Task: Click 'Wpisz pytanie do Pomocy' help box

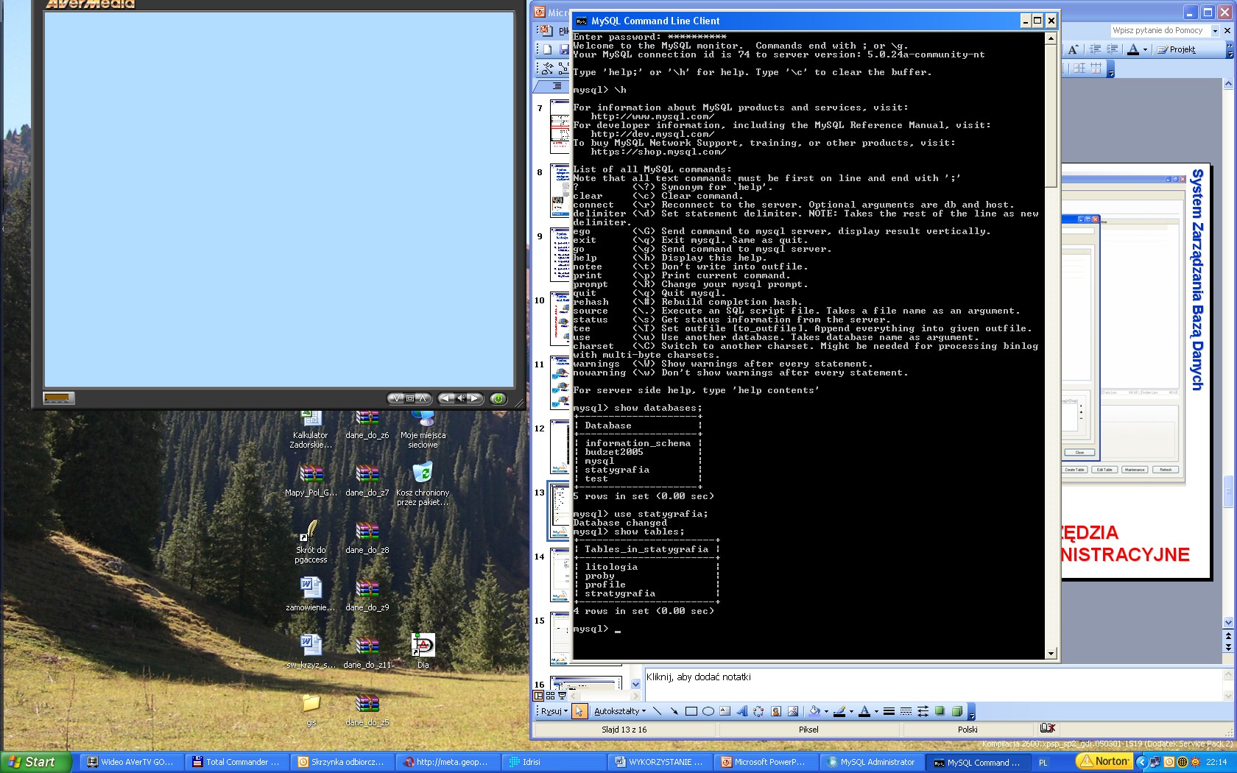Action: [x=1160, y=31]
